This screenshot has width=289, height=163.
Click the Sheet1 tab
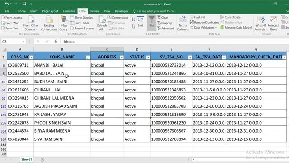click(x=26, y=159)
